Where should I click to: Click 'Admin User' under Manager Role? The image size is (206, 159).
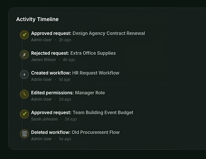(x=42, y=99)
